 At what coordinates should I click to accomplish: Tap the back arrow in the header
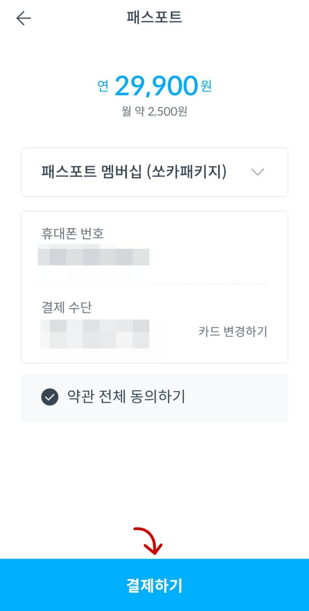tap(23, 19)
